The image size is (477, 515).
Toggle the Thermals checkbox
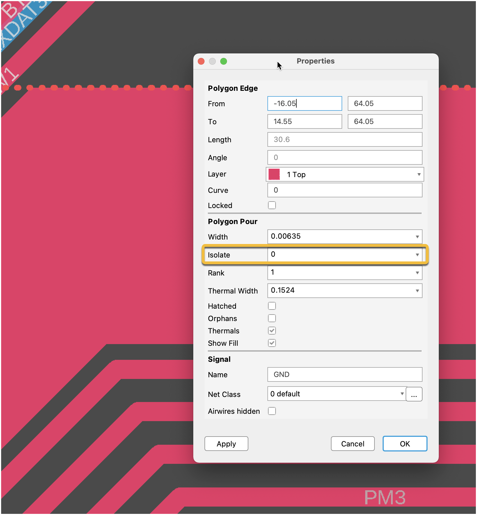(x=272, y=330)
